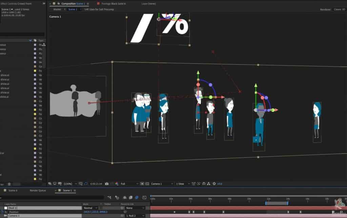This screenshot has width=347, height=218.
Task: Toggle the Position stopwatch for Null 2
Action: point(2,212)
